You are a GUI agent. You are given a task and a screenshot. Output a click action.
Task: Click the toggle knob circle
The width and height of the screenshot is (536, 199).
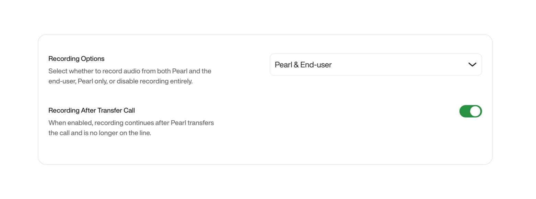[475, 111]
